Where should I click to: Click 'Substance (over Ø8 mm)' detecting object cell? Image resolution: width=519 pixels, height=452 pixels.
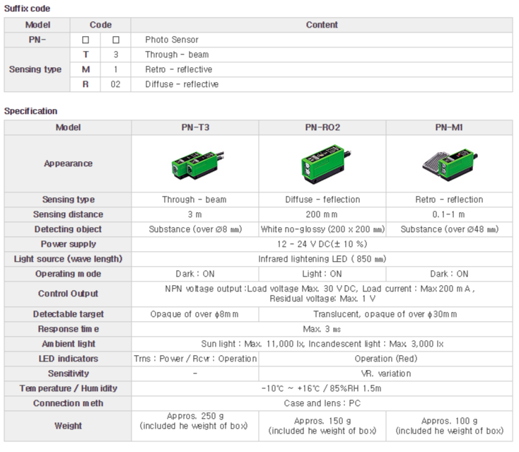pyautogui.click(x=195, y=229)
